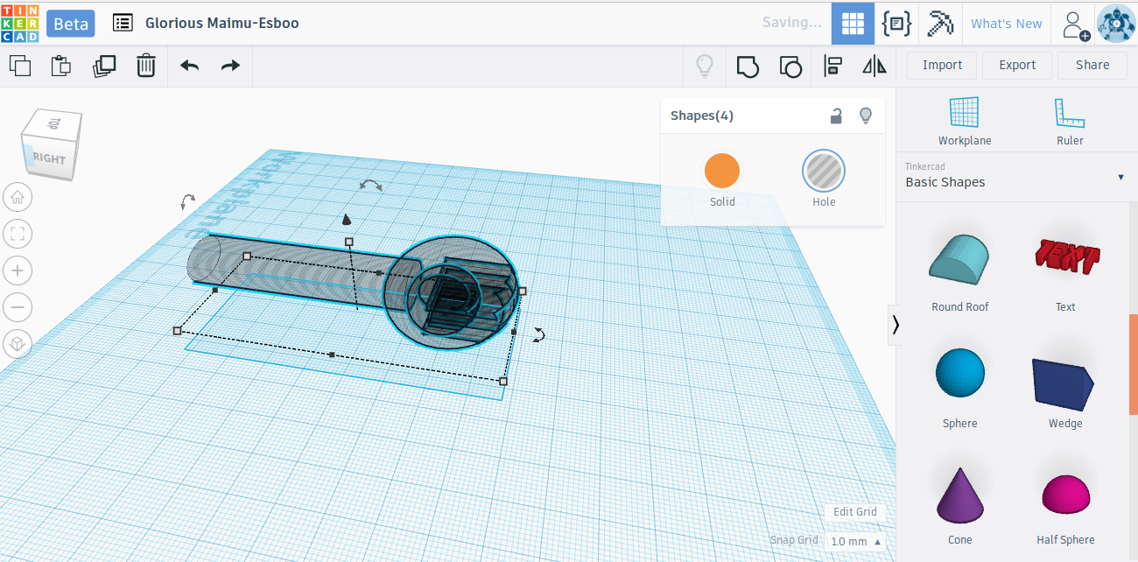Collapse the shapes panel with the arrow
The height and width of the screenshot is (562, 1138).
tap(895, 325)
